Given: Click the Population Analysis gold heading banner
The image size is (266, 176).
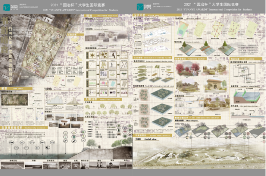Looking at the screenshot, I should pos(103,99).
